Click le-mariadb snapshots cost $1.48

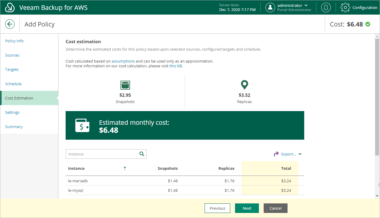click(x=173, y=181)
